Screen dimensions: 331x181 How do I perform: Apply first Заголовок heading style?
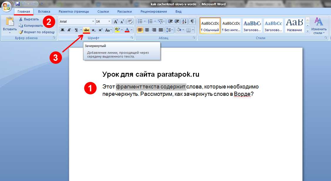tap(252, 25)
